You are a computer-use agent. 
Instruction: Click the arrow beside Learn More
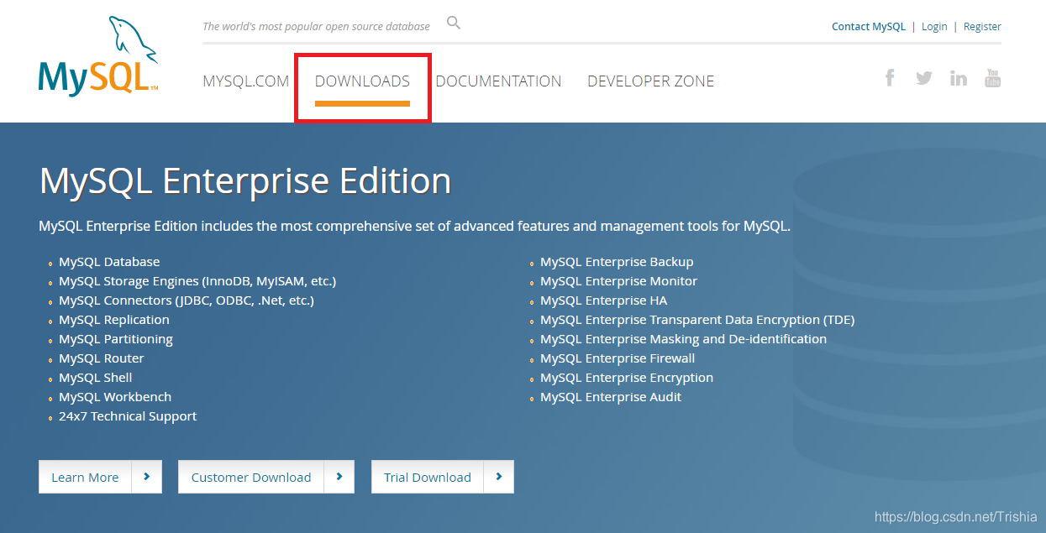(147, 477)
